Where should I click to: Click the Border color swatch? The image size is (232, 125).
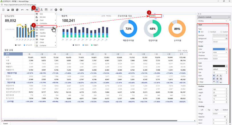coord(219,49)
